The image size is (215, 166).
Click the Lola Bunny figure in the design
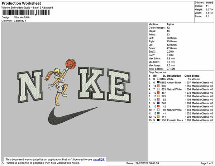58,87
